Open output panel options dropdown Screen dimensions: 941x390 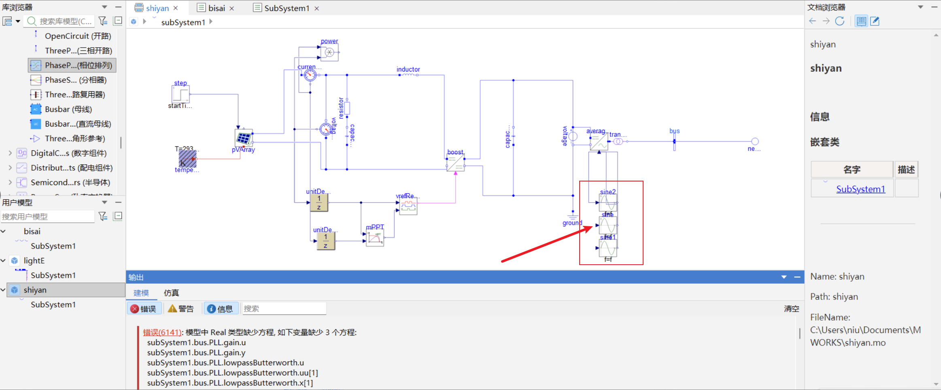pos(784,277)
